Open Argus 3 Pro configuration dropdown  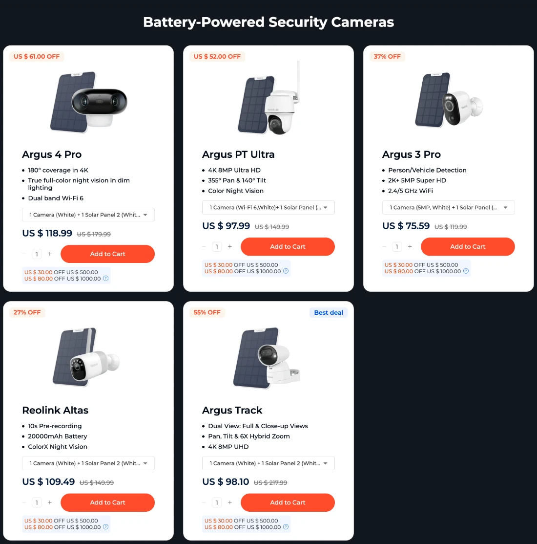click(x=448, y=208)
